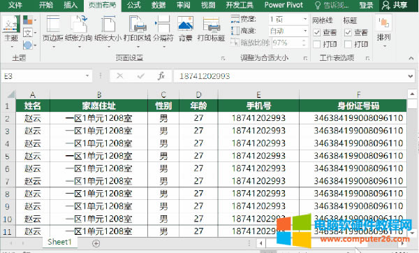Screen dimensions: 419x253
Task: Open the 页边距 margins tool
Action: pos(53,31)
